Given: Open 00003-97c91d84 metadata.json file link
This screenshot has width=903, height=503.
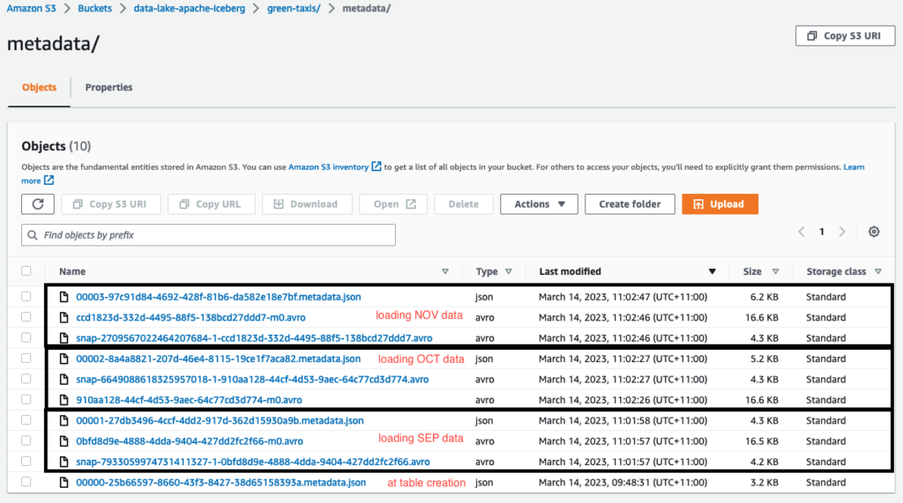Looking at the screenshot, I should point(219,297).
